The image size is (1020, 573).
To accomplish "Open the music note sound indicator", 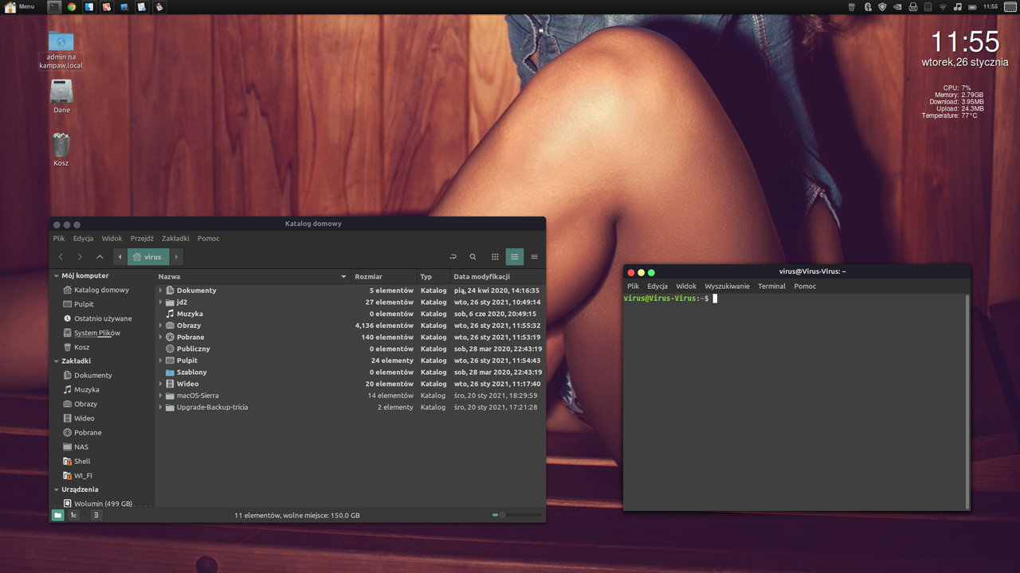I will (x=957, y=7).
